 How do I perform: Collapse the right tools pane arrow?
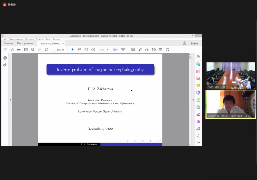click(x=193, y=100)
